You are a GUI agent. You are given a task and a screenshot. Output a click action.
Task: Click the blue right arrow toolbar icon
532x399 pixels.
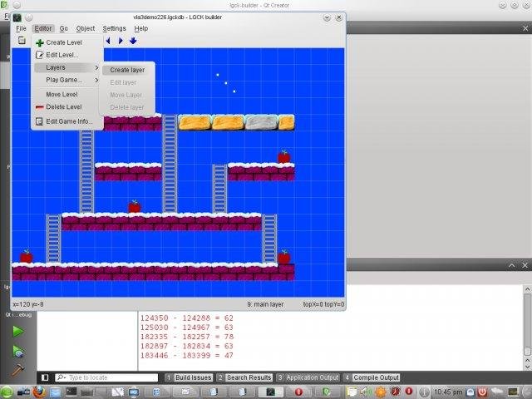pos(121,41)
